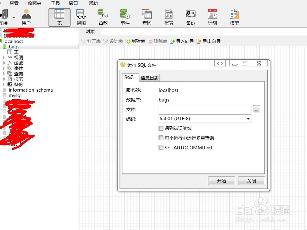Open the 帮助 (Help) menu
Image resolution: width=307 pixels, height=230 pixels.
[x=93, y=3]
